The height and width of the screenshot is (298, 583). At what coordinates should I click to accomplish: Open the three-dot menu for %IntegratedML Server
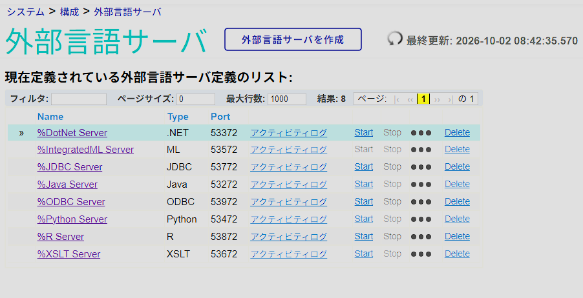[x=421, y=150]
